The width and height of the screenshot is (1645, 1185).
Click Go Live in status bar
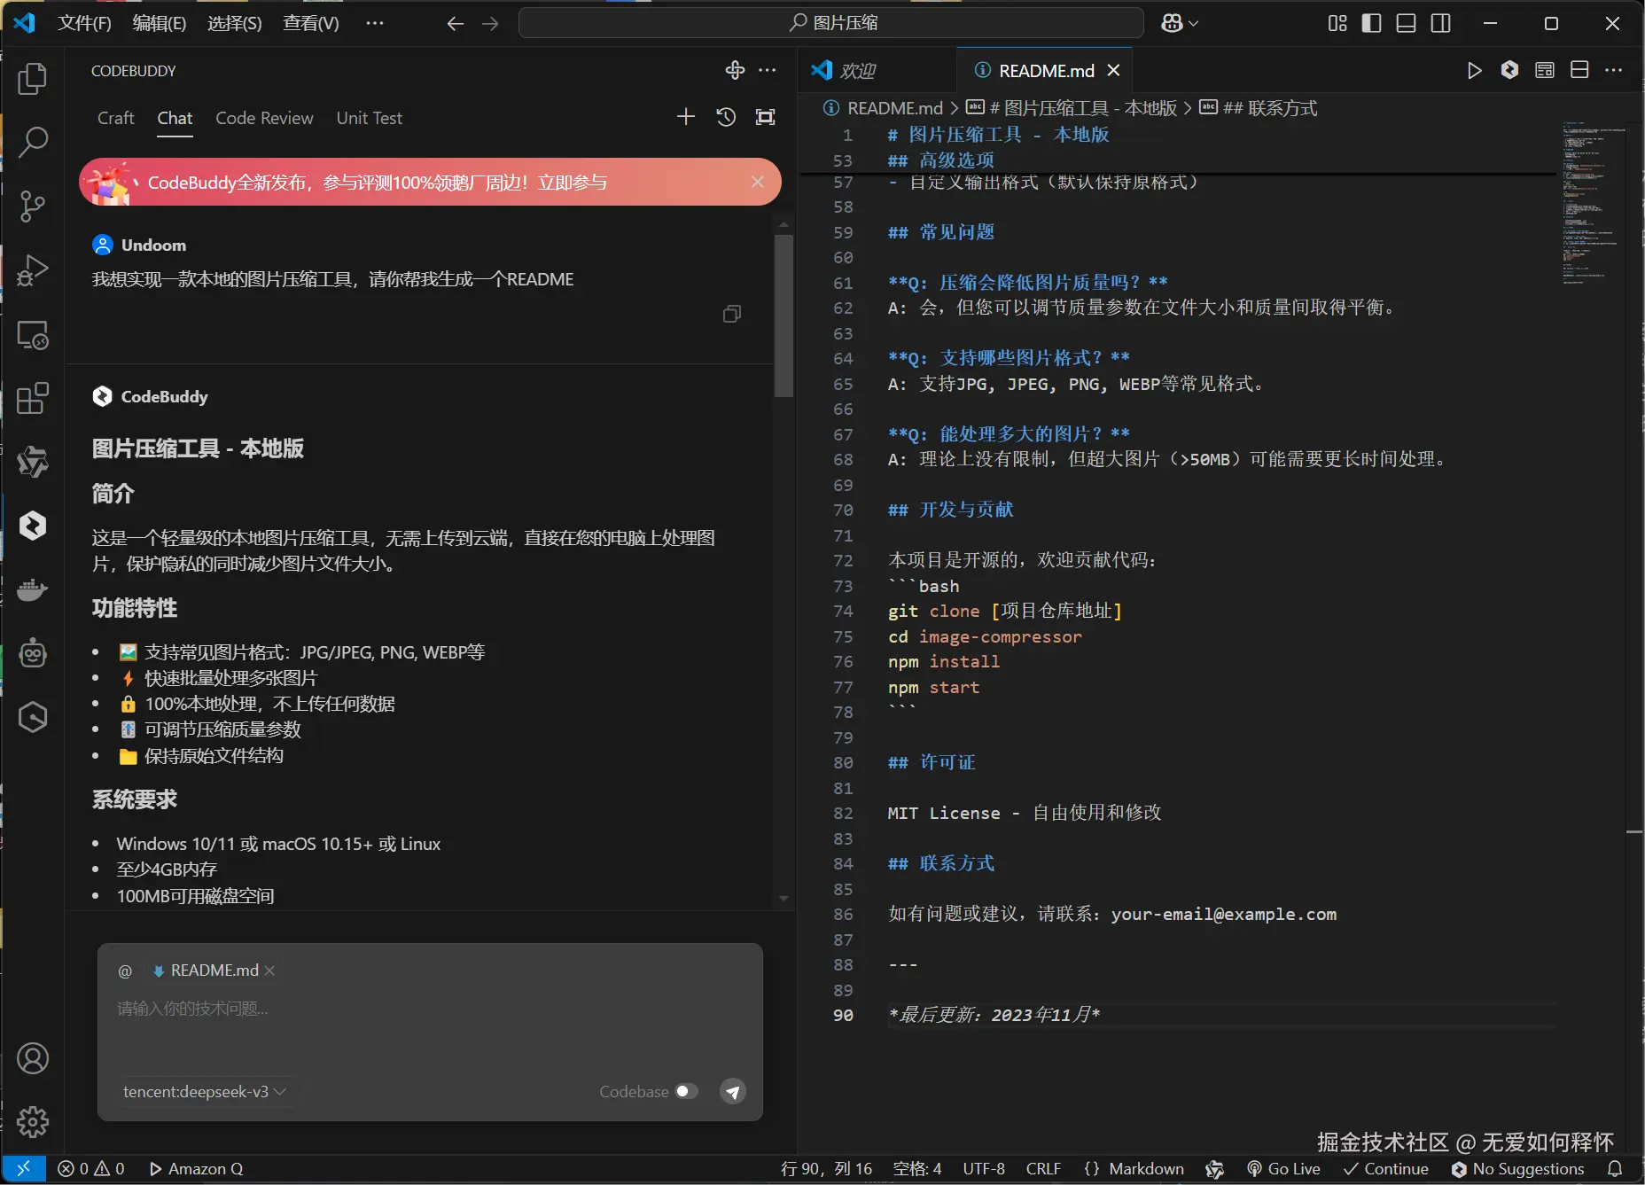click(x=1283, y=1169)
